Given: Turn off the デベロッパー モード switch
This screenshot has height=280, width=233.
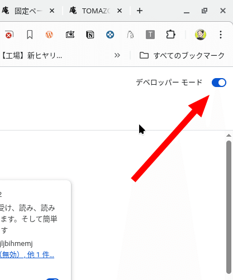Looking at the screenshot, I should point(219,83).
